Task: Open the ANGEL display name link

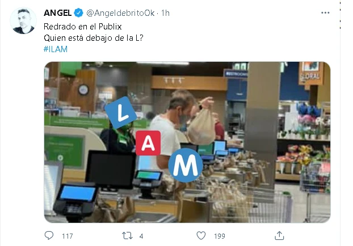Action: click(x=58, y=13)
